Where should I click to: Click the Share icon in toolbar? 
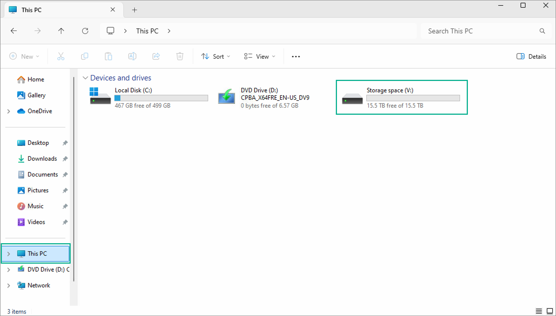pyautogui.click(x=156, y=56)
